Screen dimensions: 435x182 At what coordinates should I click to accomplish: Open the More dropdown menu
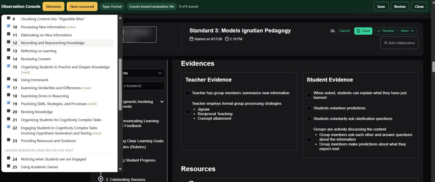[407, 31]
